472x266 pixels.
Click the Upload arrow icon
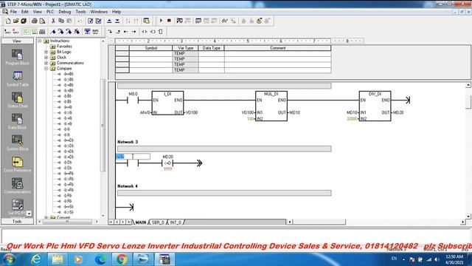(109, 21)
